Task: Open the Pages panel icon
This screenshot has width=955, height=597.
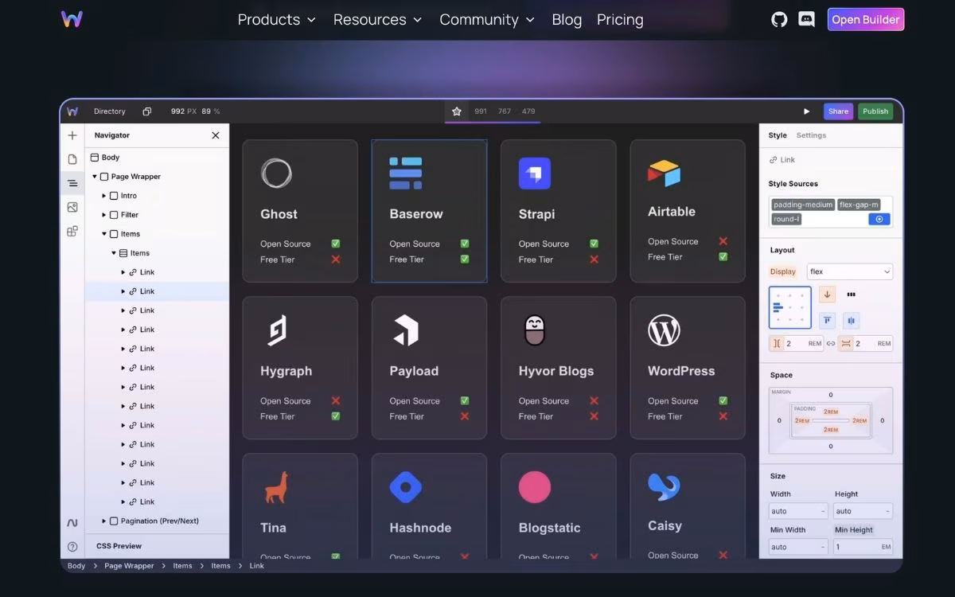Action: (x=72, y=159)
